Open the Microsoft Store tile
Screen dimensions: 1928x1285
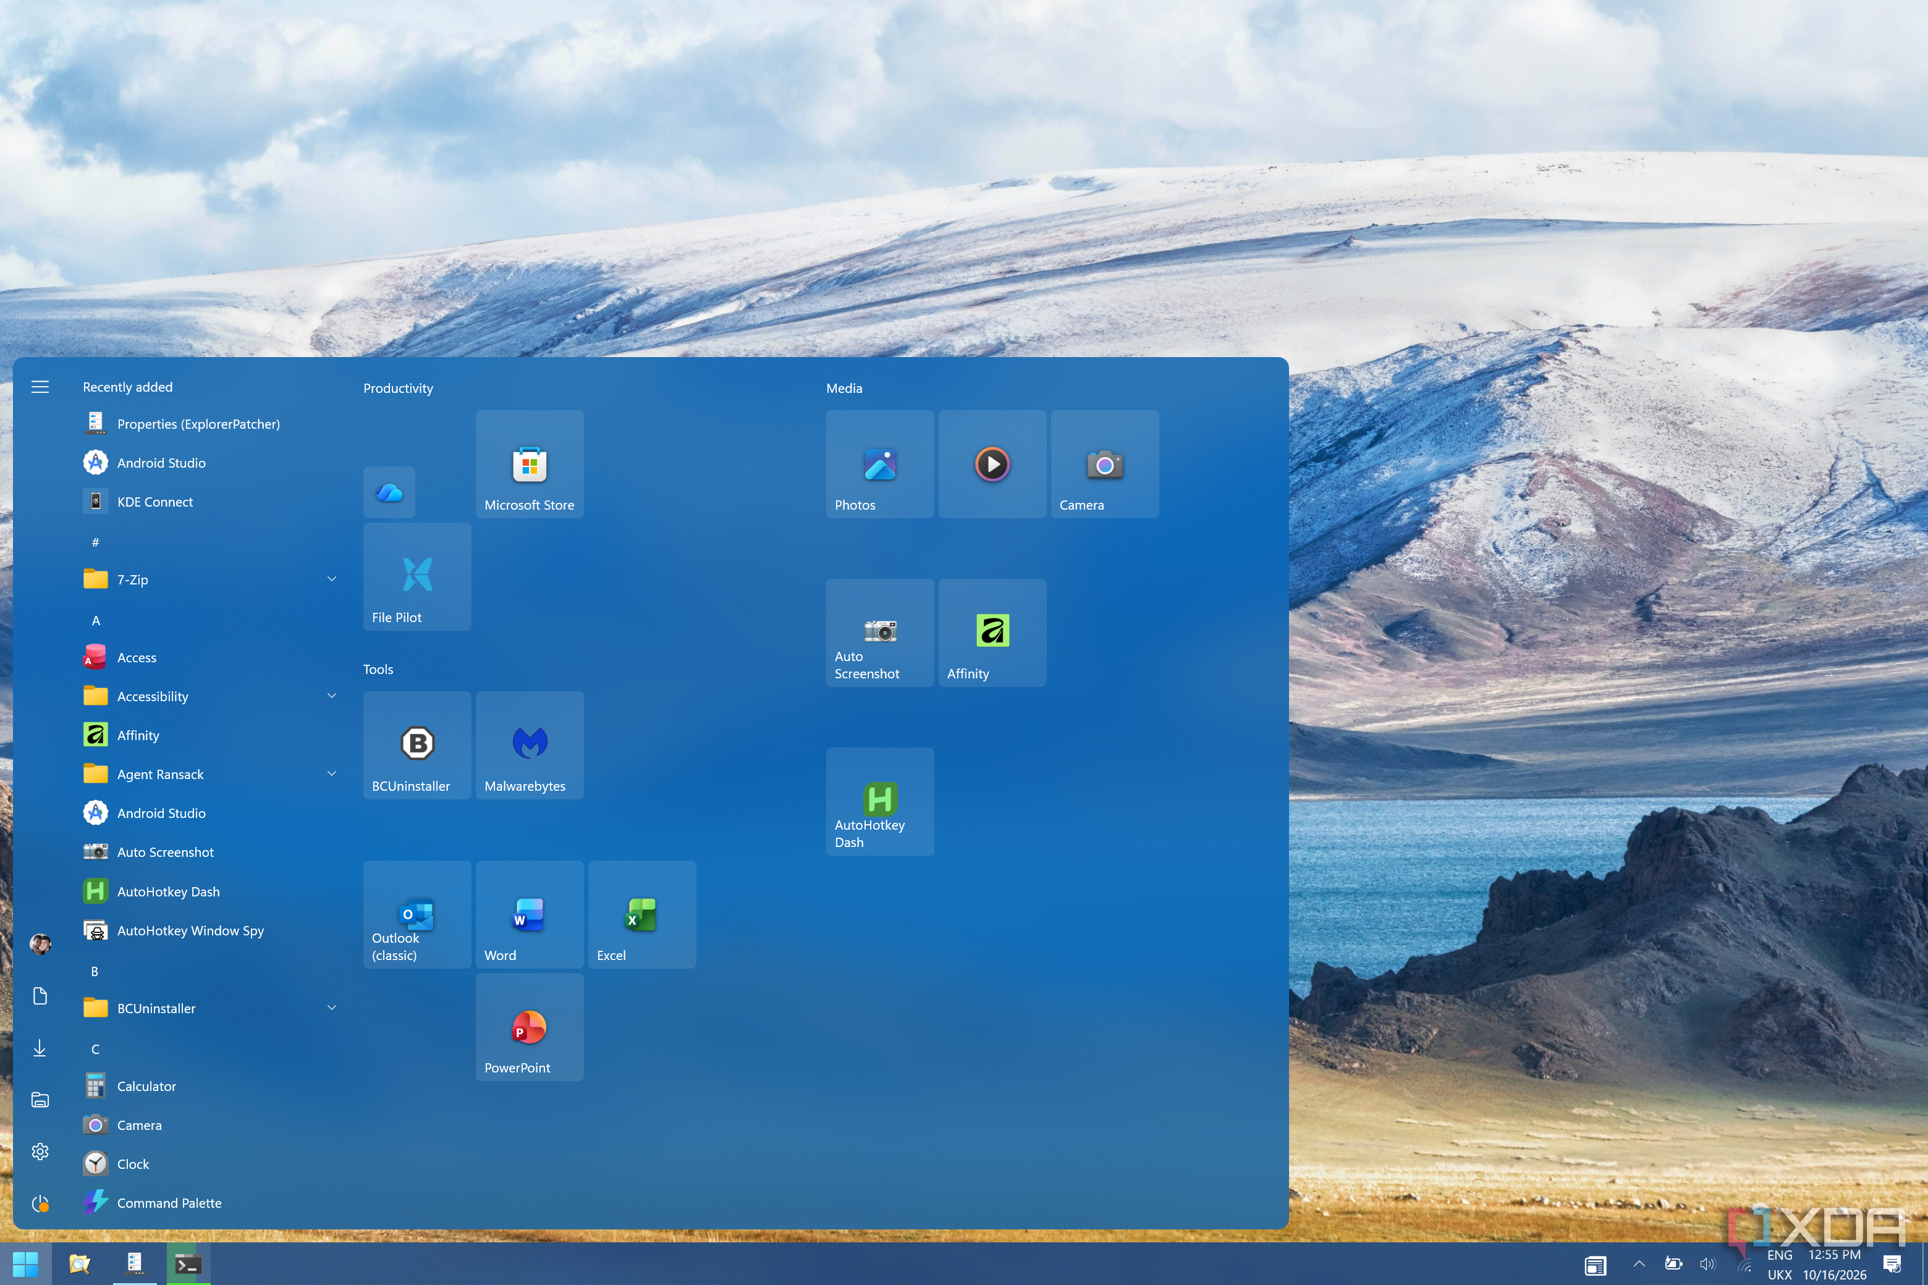click(x=530, y=464)
